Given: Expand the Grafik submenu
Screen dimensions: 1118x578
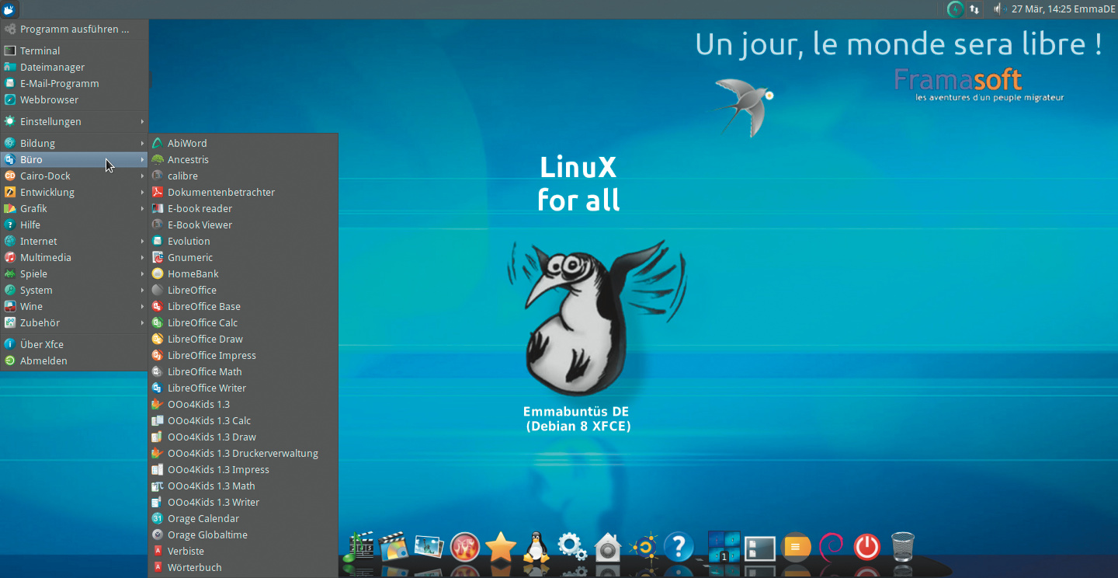Looking at the screenshot, I should [75, 208].
